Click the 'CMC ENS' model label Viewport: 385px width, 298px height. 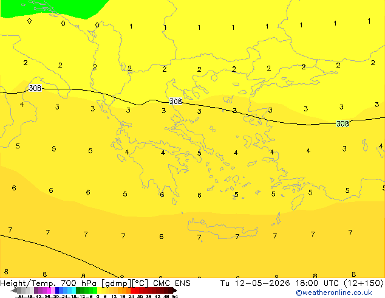tap(172, 283)
